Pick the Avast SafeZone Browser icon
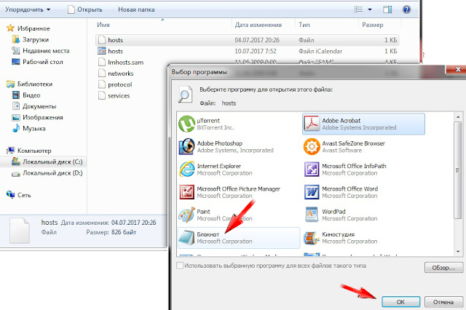 (312, 146)
